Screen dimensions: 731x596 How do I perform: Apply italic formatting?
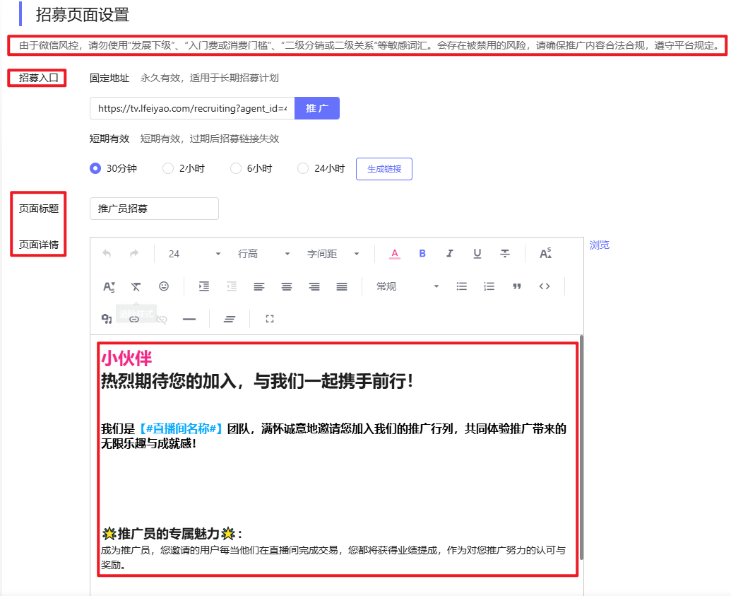pyautogui.click(x=450, y=254)
